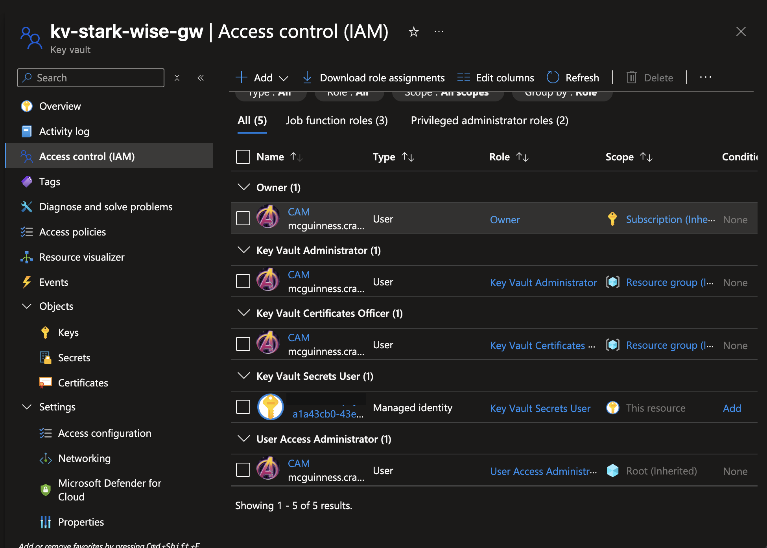Open the Subscription (Inherited) scope link
767x548 pixels.
click(670, 219)
